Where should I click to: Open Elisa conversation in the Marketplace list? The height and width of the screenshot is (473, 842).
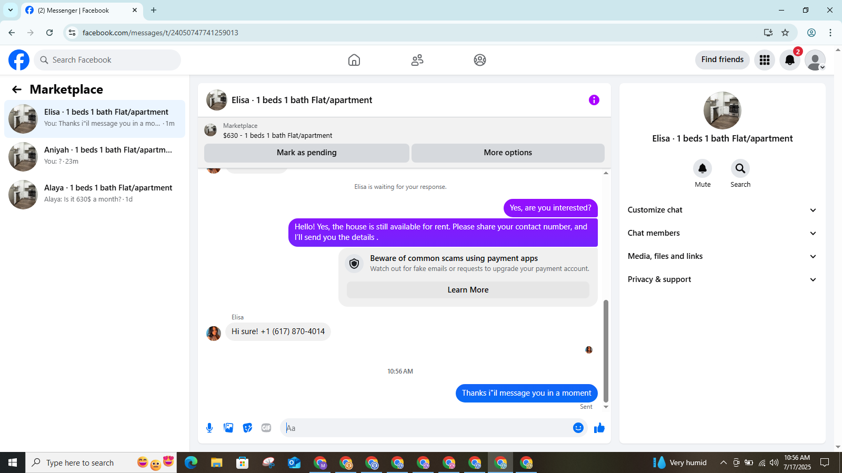[x=95, y=118]
